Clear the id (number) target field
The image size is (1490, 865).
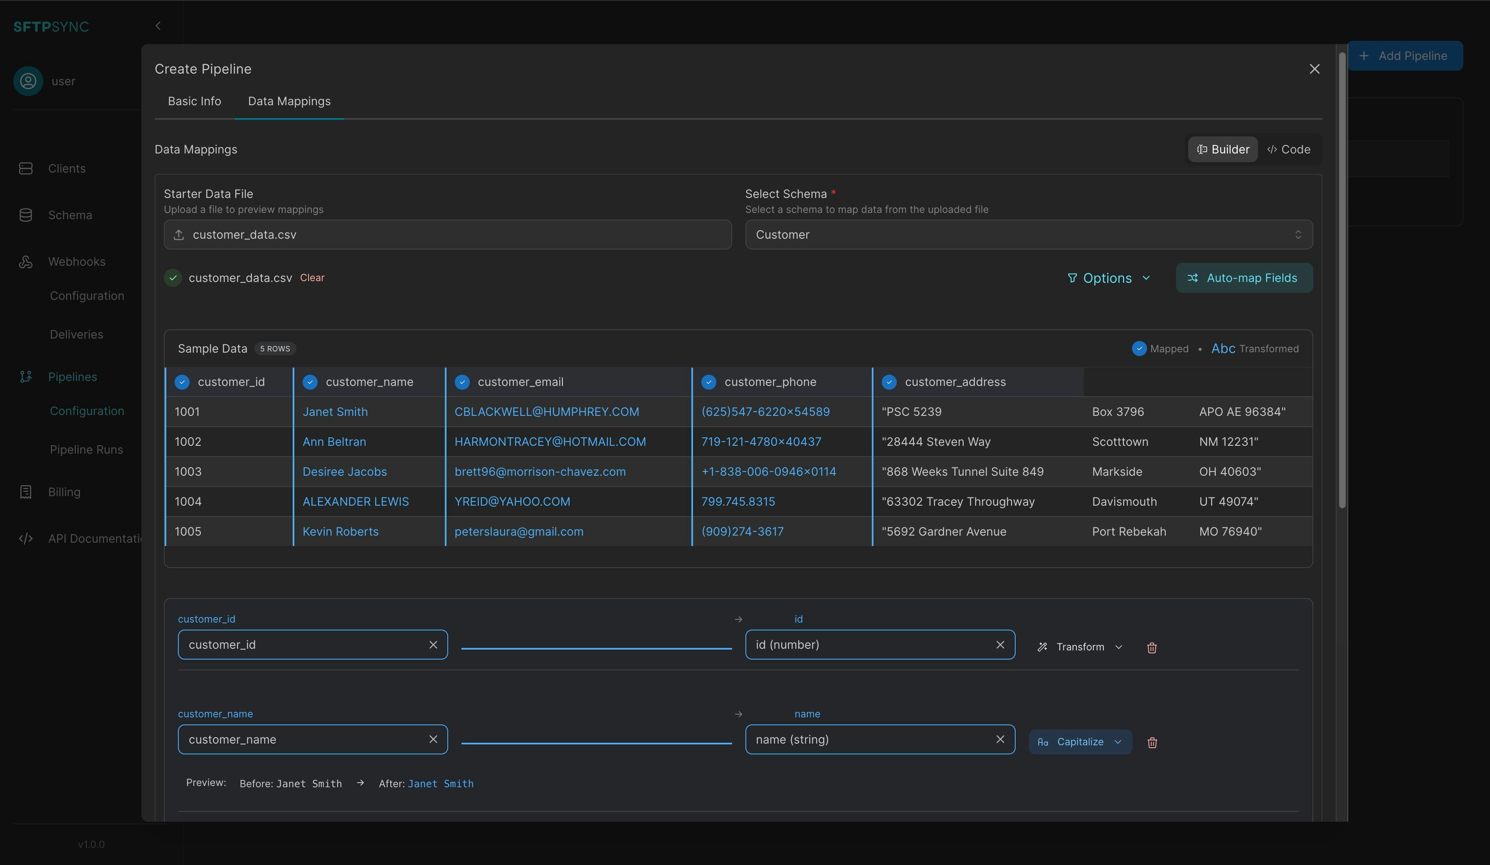point(1000,645)
